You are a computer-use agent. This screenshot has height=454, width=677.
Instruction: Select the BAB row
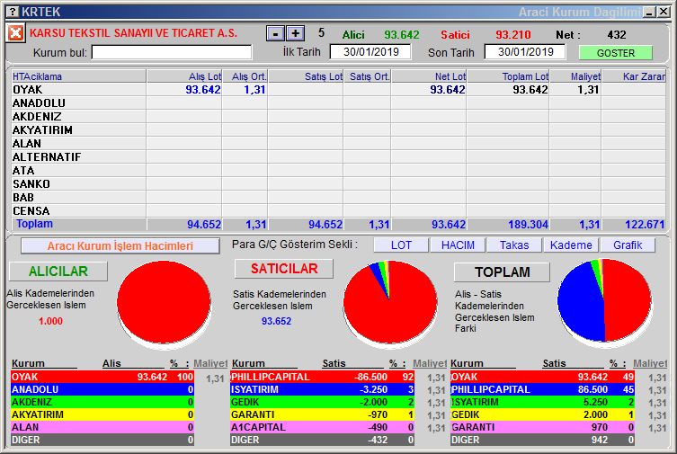coord(338,197)
